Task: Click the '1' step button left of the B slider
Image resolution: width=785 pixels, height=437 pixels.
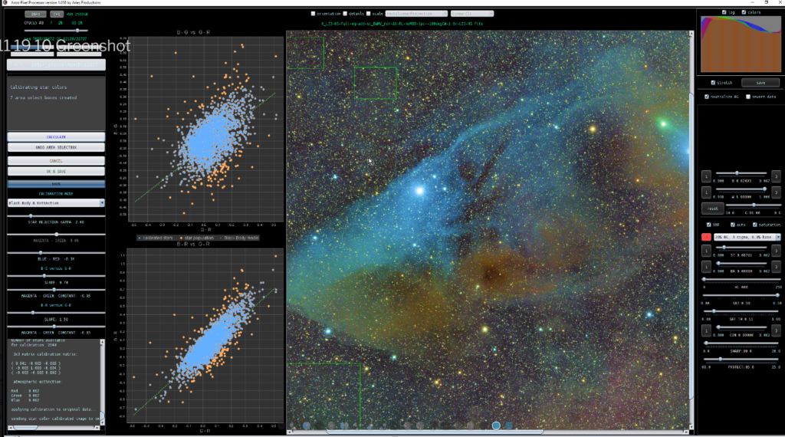Action: (x=707, y=176)
